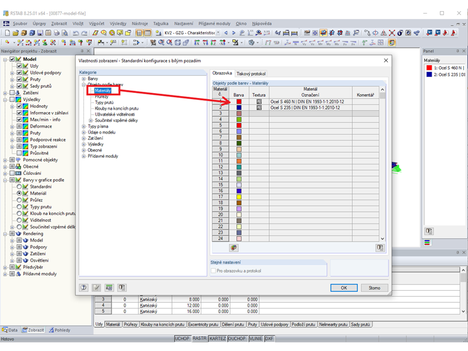
Task: Switch to the Uzlové podpory table tab
Action: click(274, 325)
